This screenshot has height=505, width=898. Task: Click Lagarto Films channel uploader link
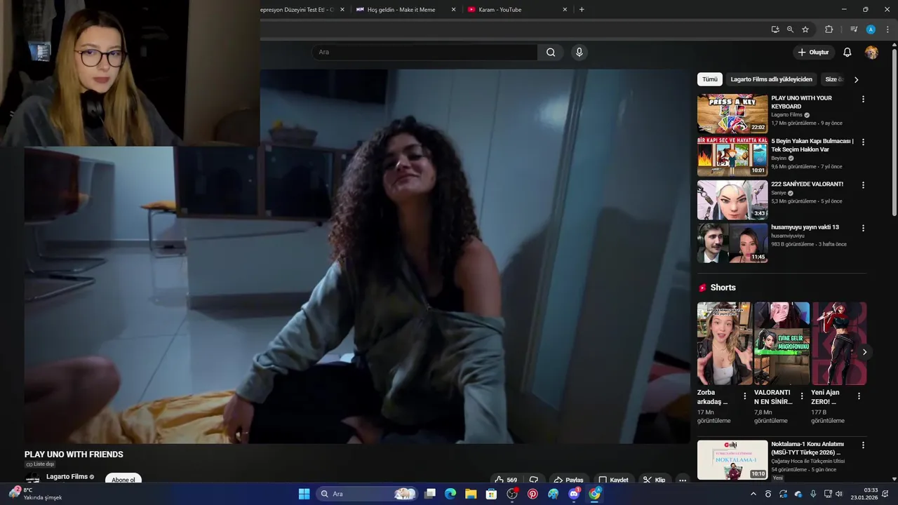[786, 115]
